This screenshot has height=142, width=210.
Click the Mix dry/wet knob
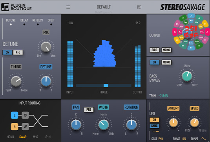pyautogui.click(x=46, y=47)
